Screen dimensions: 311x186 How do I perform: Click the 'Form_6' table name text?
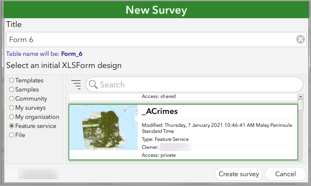point(71,54)
